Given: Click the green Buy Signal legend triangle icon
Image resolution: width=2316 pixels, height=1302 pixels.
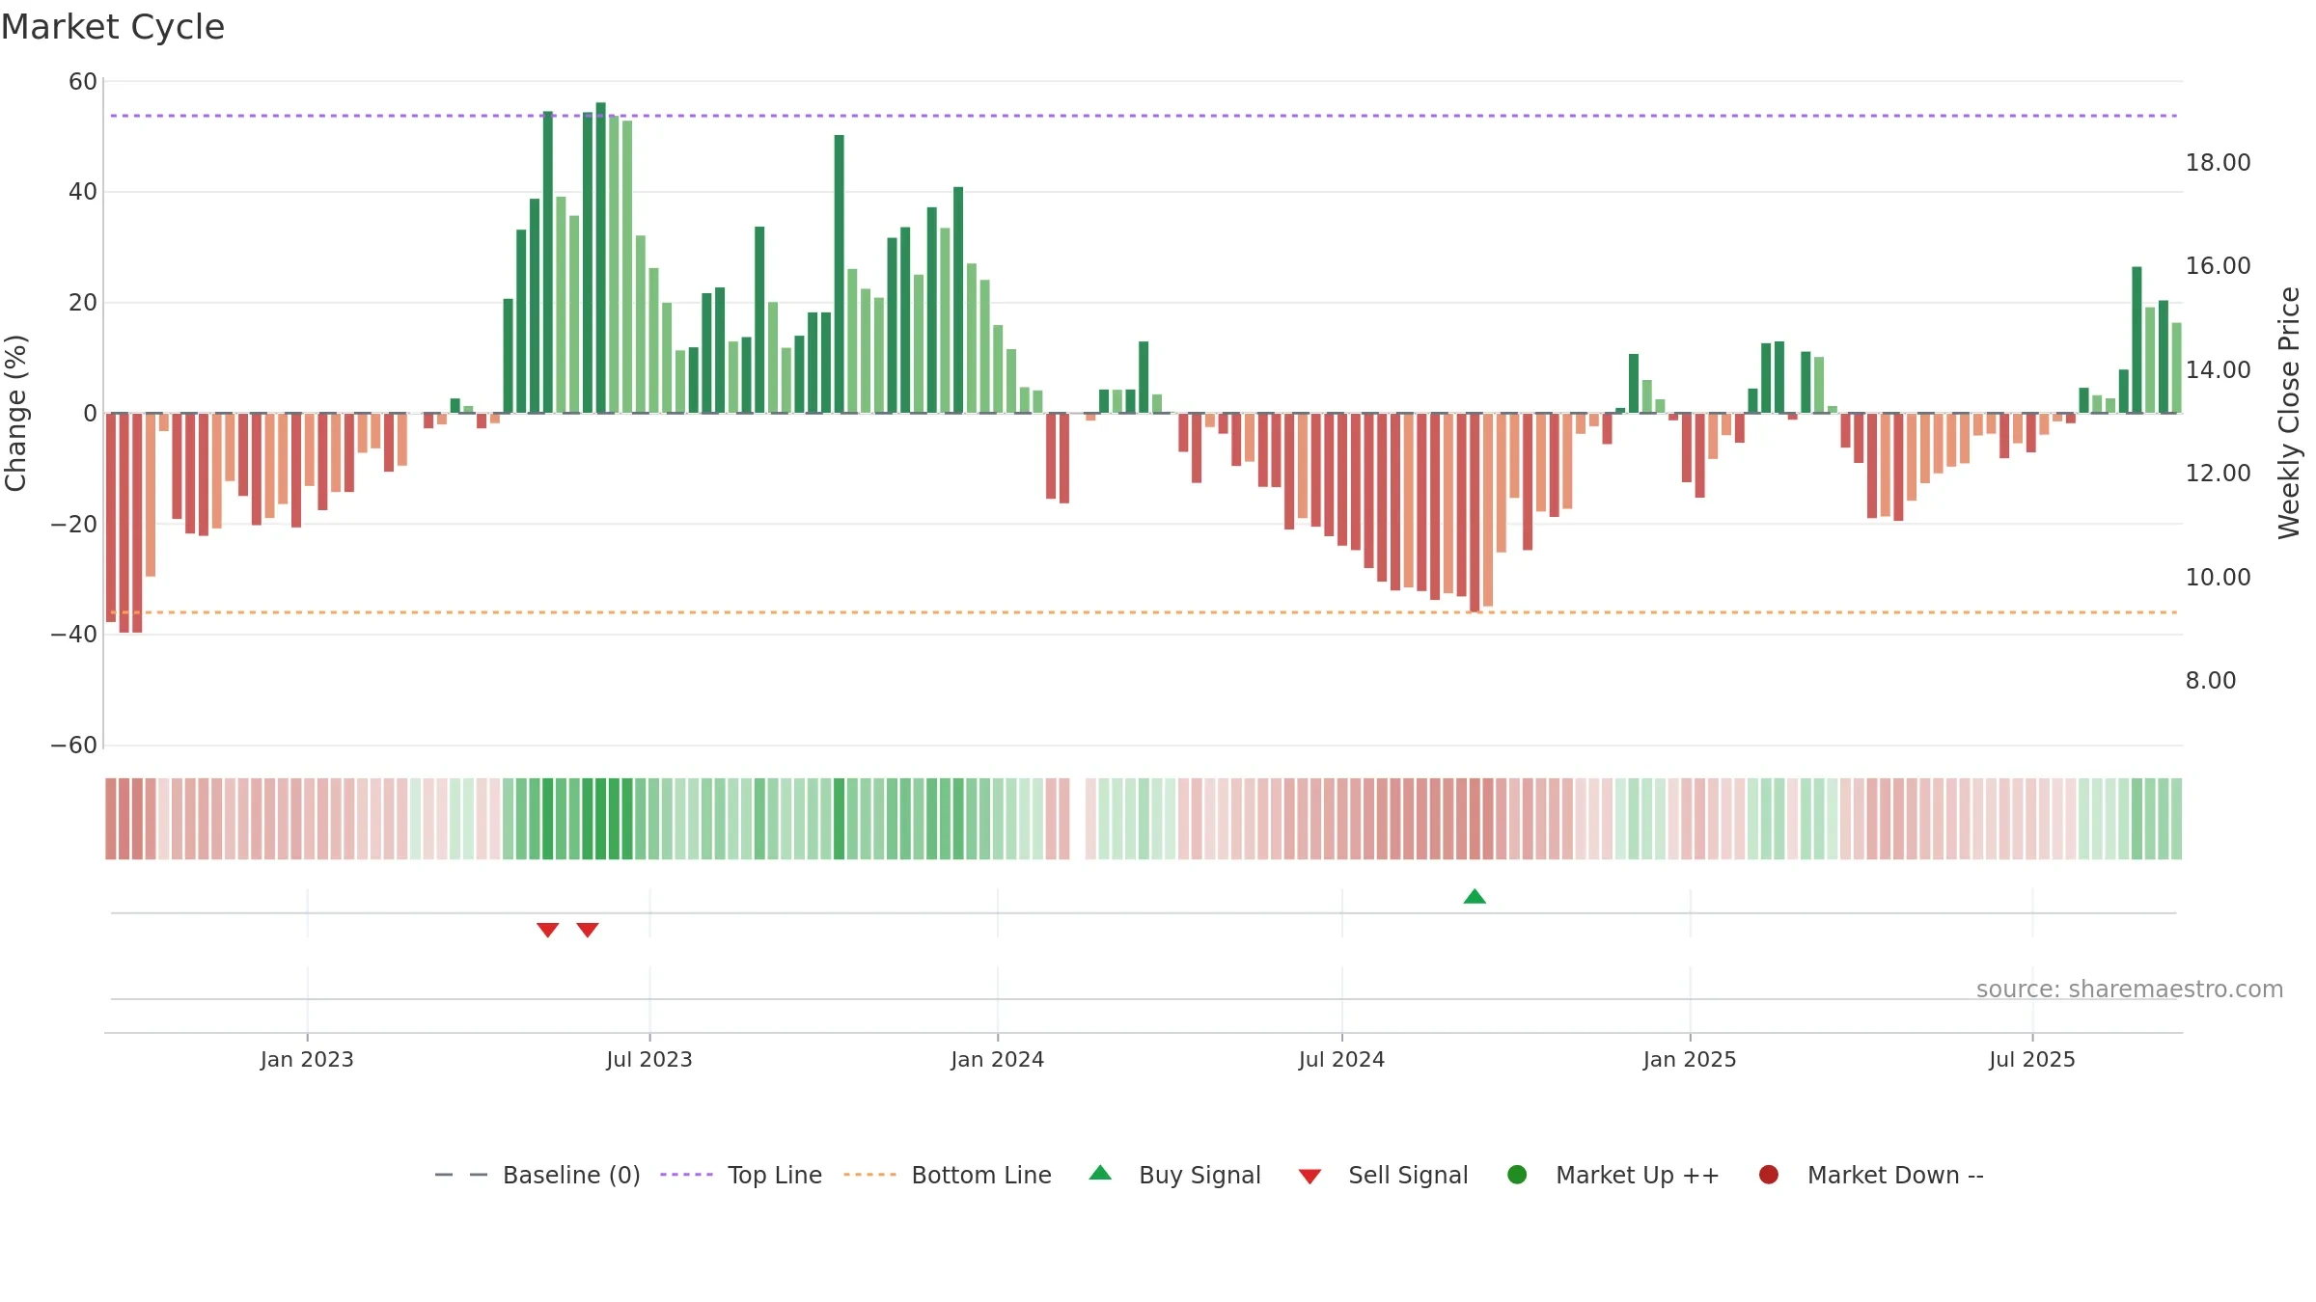Looking at the screenshot, I should (1100, 1173).
